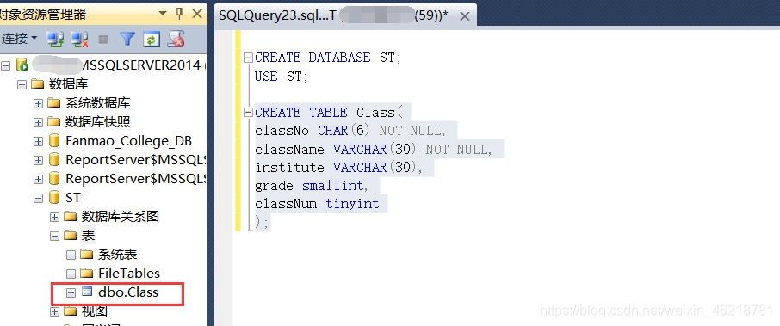
Task: Expand the FileTables folder
Action: [x=71, y=274]
